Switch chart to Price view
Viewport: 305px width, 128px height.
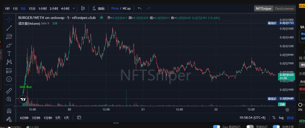[x=115, y=8]
